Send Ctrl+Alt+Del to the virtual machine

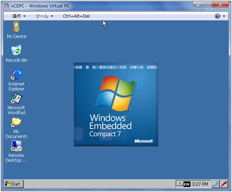coord(76,16)
